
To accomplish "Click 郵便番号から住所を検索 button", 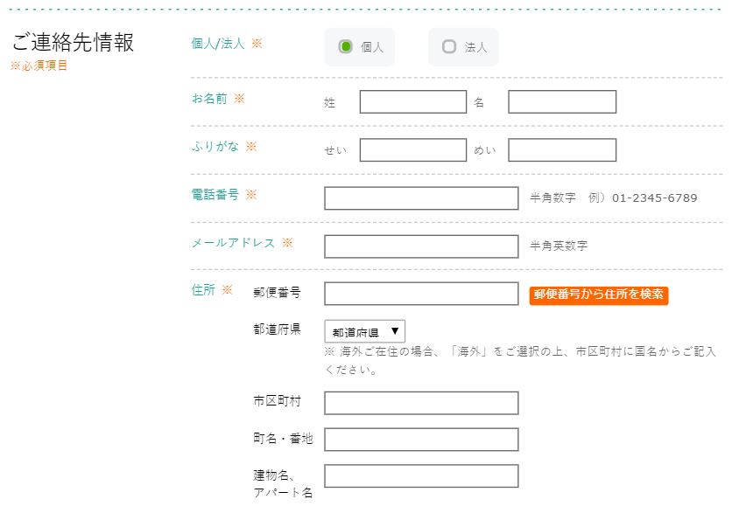I will click(599, 295).
